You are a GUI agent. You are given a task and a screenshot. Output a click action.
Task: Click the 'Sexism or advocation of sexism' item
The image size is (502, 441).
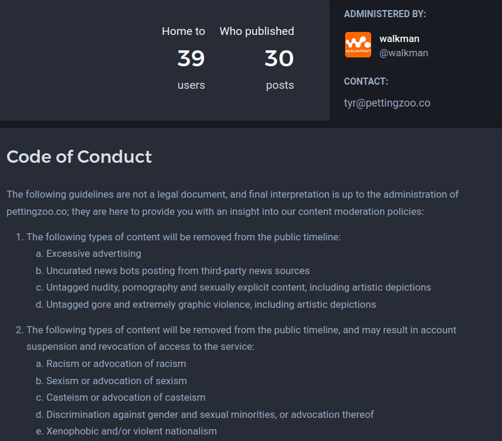(117, 381)
